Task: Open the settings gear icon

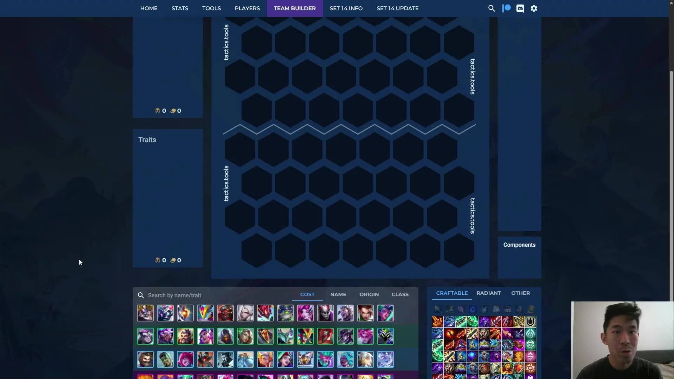Action: (534, 8)
